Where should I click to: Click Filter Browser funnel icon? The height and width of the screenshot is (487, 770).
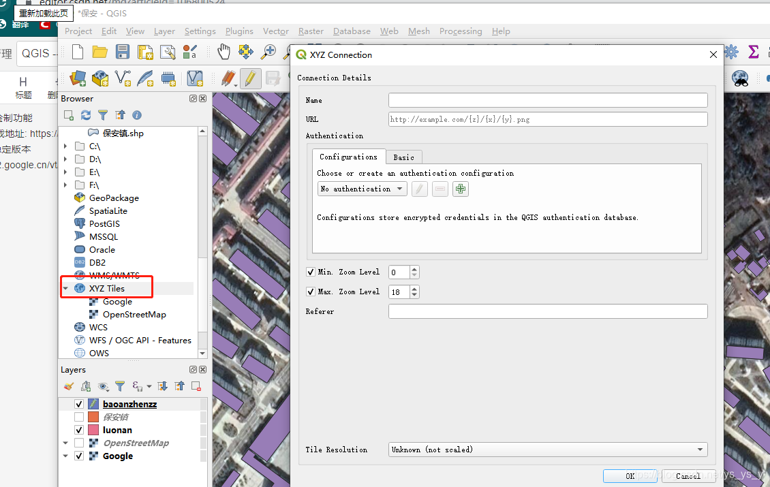pos(103,115)
